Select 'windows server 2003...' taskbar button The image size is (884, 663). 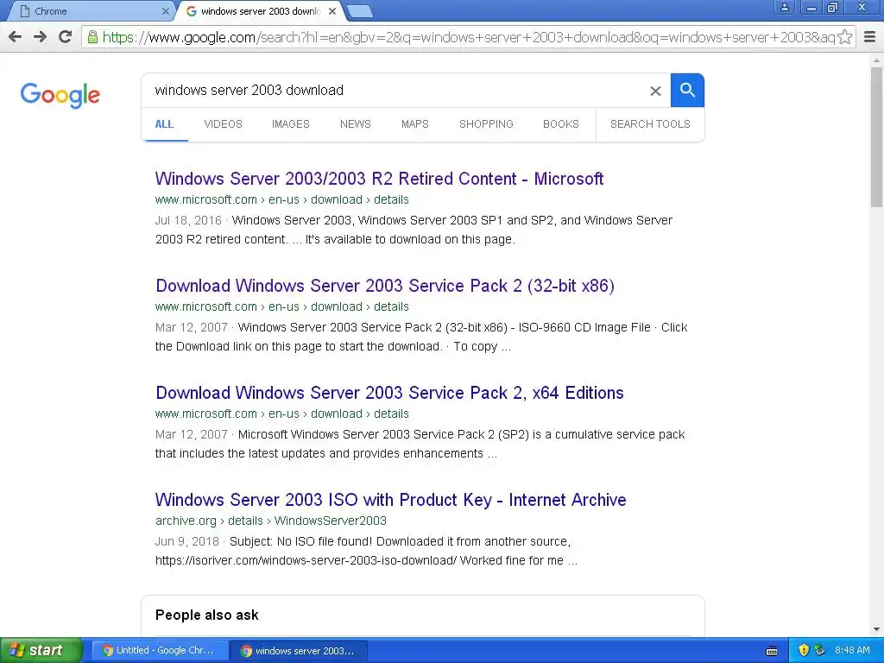tap(299, 651)
